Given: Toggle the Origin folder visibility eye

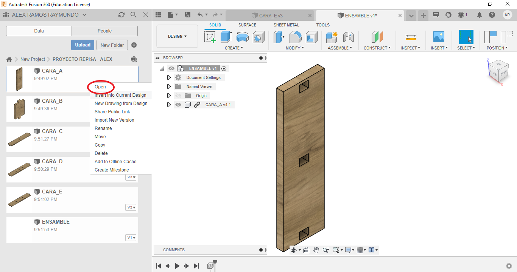Looking at the screenshot, I should (x=178, y=96).
